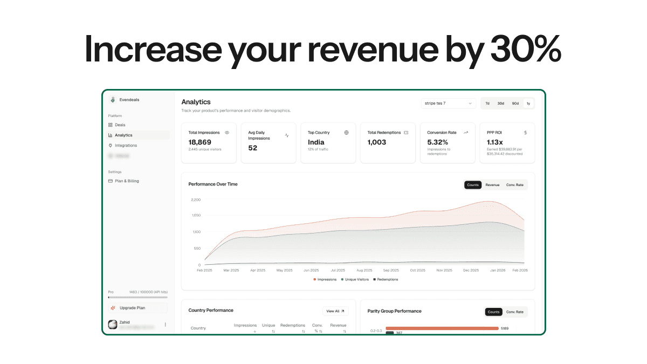
Task: Switch Performance Over Time to Conv. Rate
Action: tap(514, 185)
